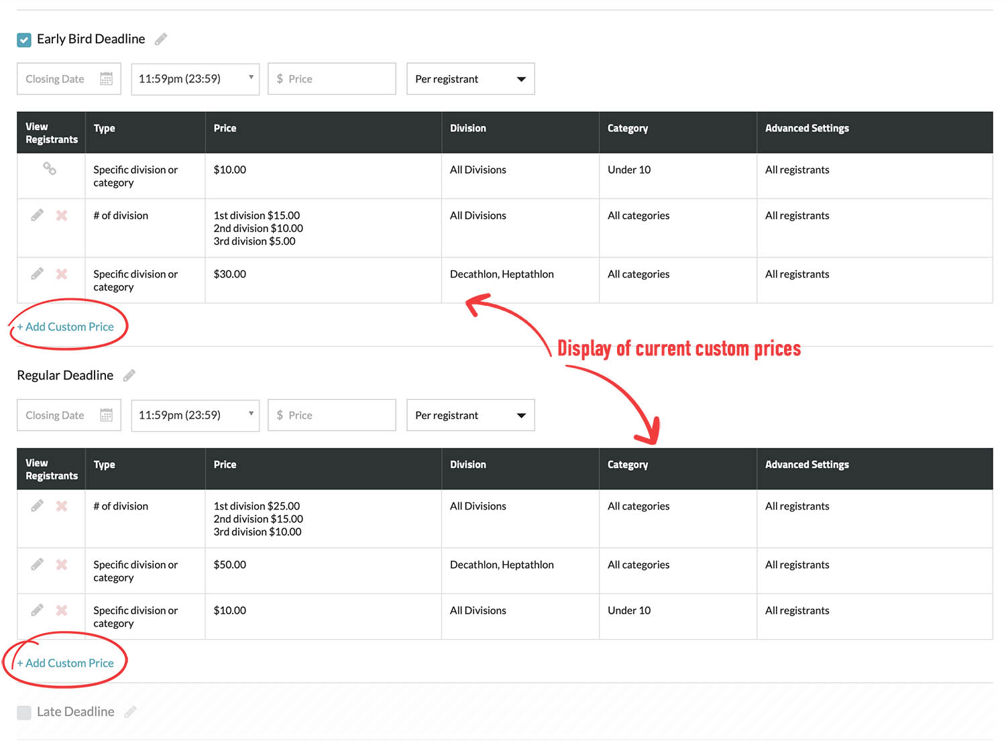The height and width of the screenshot is (749, 1006).
Task: Uncheck the Early Bird Deadline checkbox
Action: (x=24, y=40)
